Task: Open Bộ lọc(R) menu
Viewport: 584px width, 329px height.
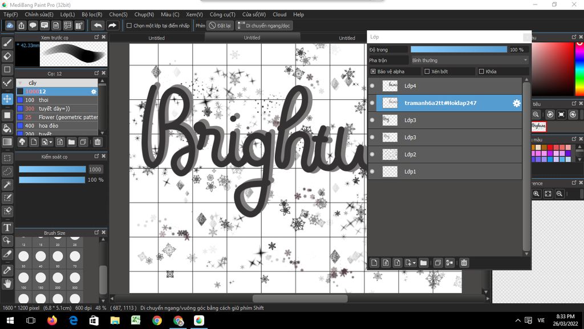Action: click(x=92, y=14)
